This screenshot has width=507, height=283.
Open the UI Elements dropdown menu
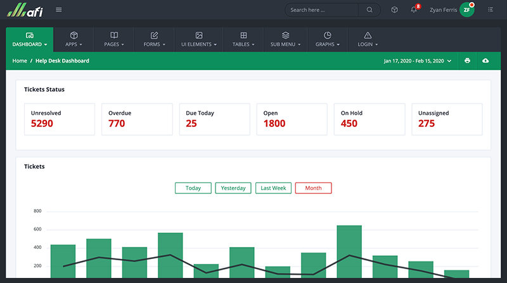(x=198, y=39)
